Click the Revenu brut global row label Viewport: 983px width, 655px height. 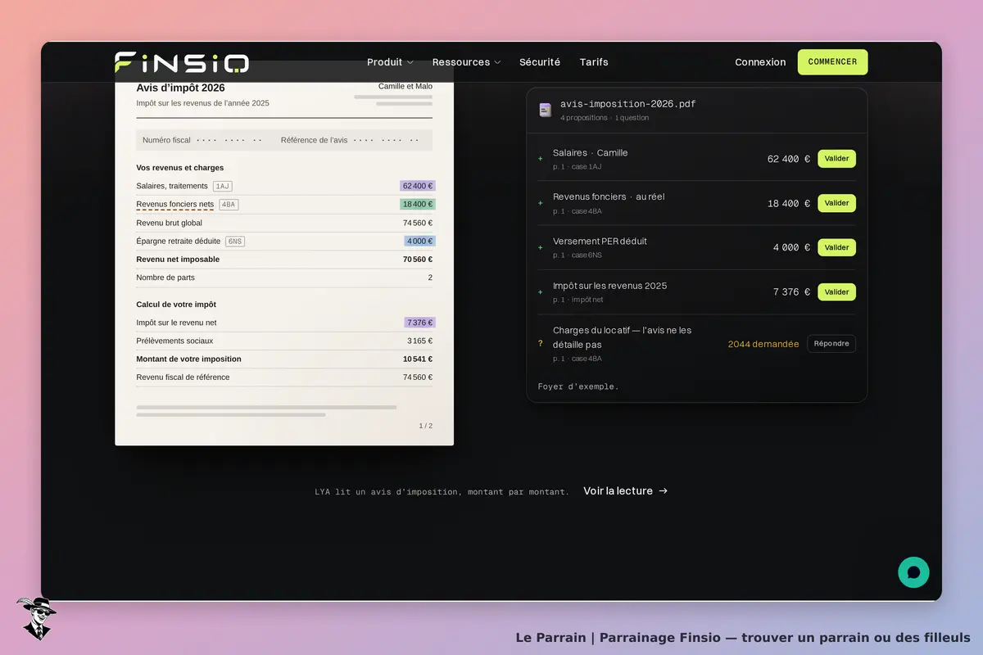[x=169, y=223]
